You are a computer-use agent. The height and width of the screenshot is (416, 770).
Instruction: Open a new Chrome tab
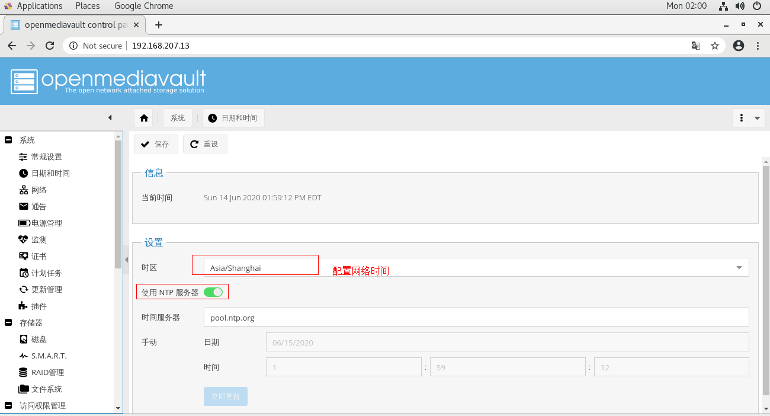(x=158, y=25)
